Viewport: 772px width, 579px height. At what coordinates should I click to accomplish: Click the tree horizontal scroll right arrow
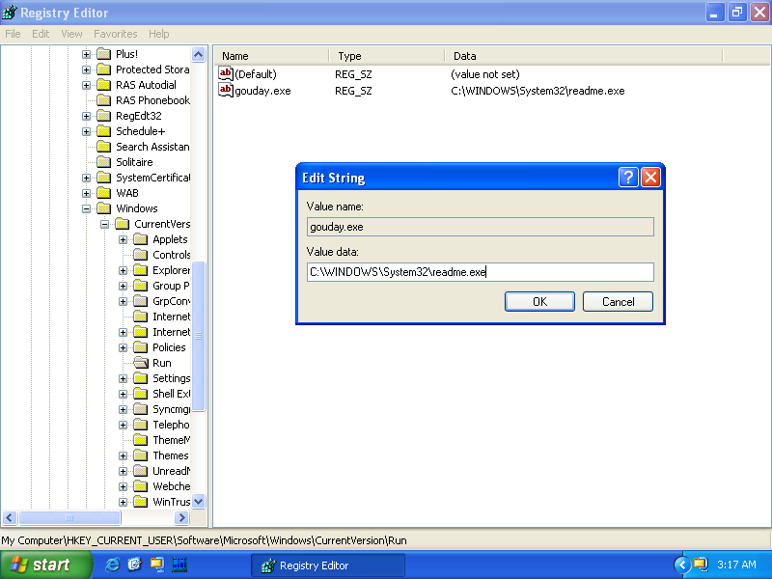(x=181, y=517)
